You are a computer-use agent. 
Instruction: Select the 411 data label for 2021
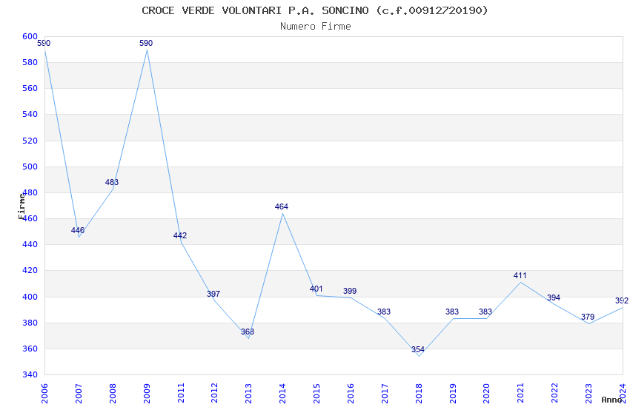(x=520, y=276)
